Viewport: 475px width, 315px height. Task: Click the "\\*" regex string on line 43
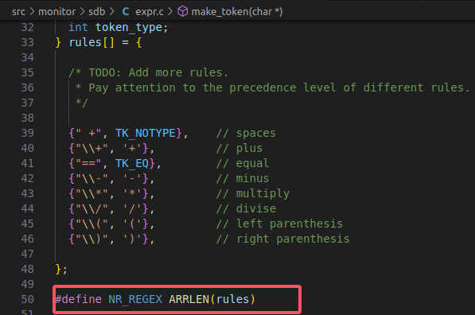click(x=91, y=194)
